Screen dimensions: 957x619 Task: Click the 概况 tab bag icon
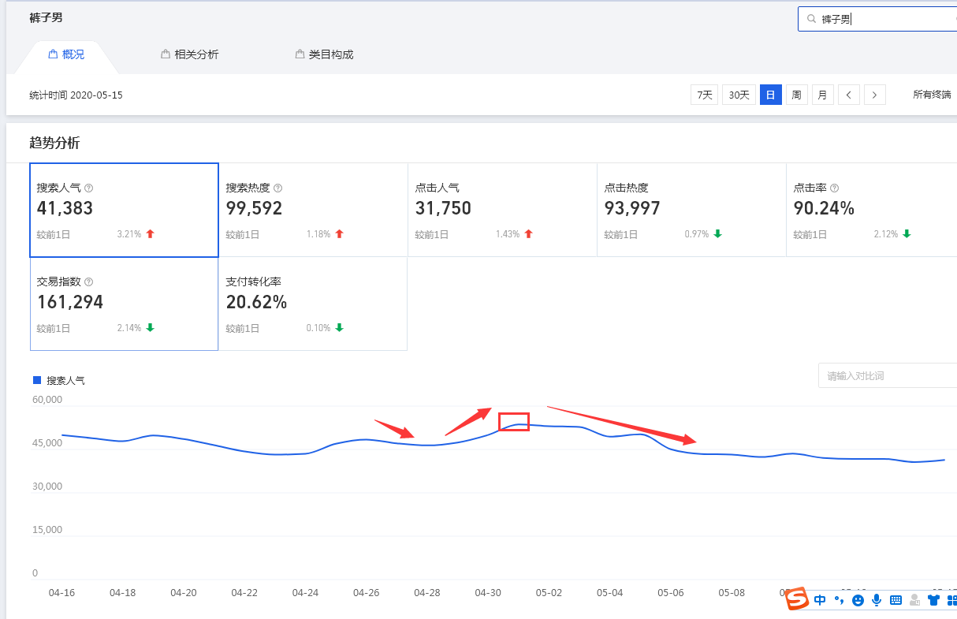pyautogui.click(x=53, y=54)
